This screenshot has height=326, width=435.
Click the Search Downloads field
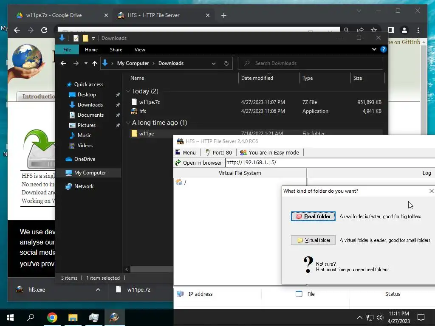(311, 63)
